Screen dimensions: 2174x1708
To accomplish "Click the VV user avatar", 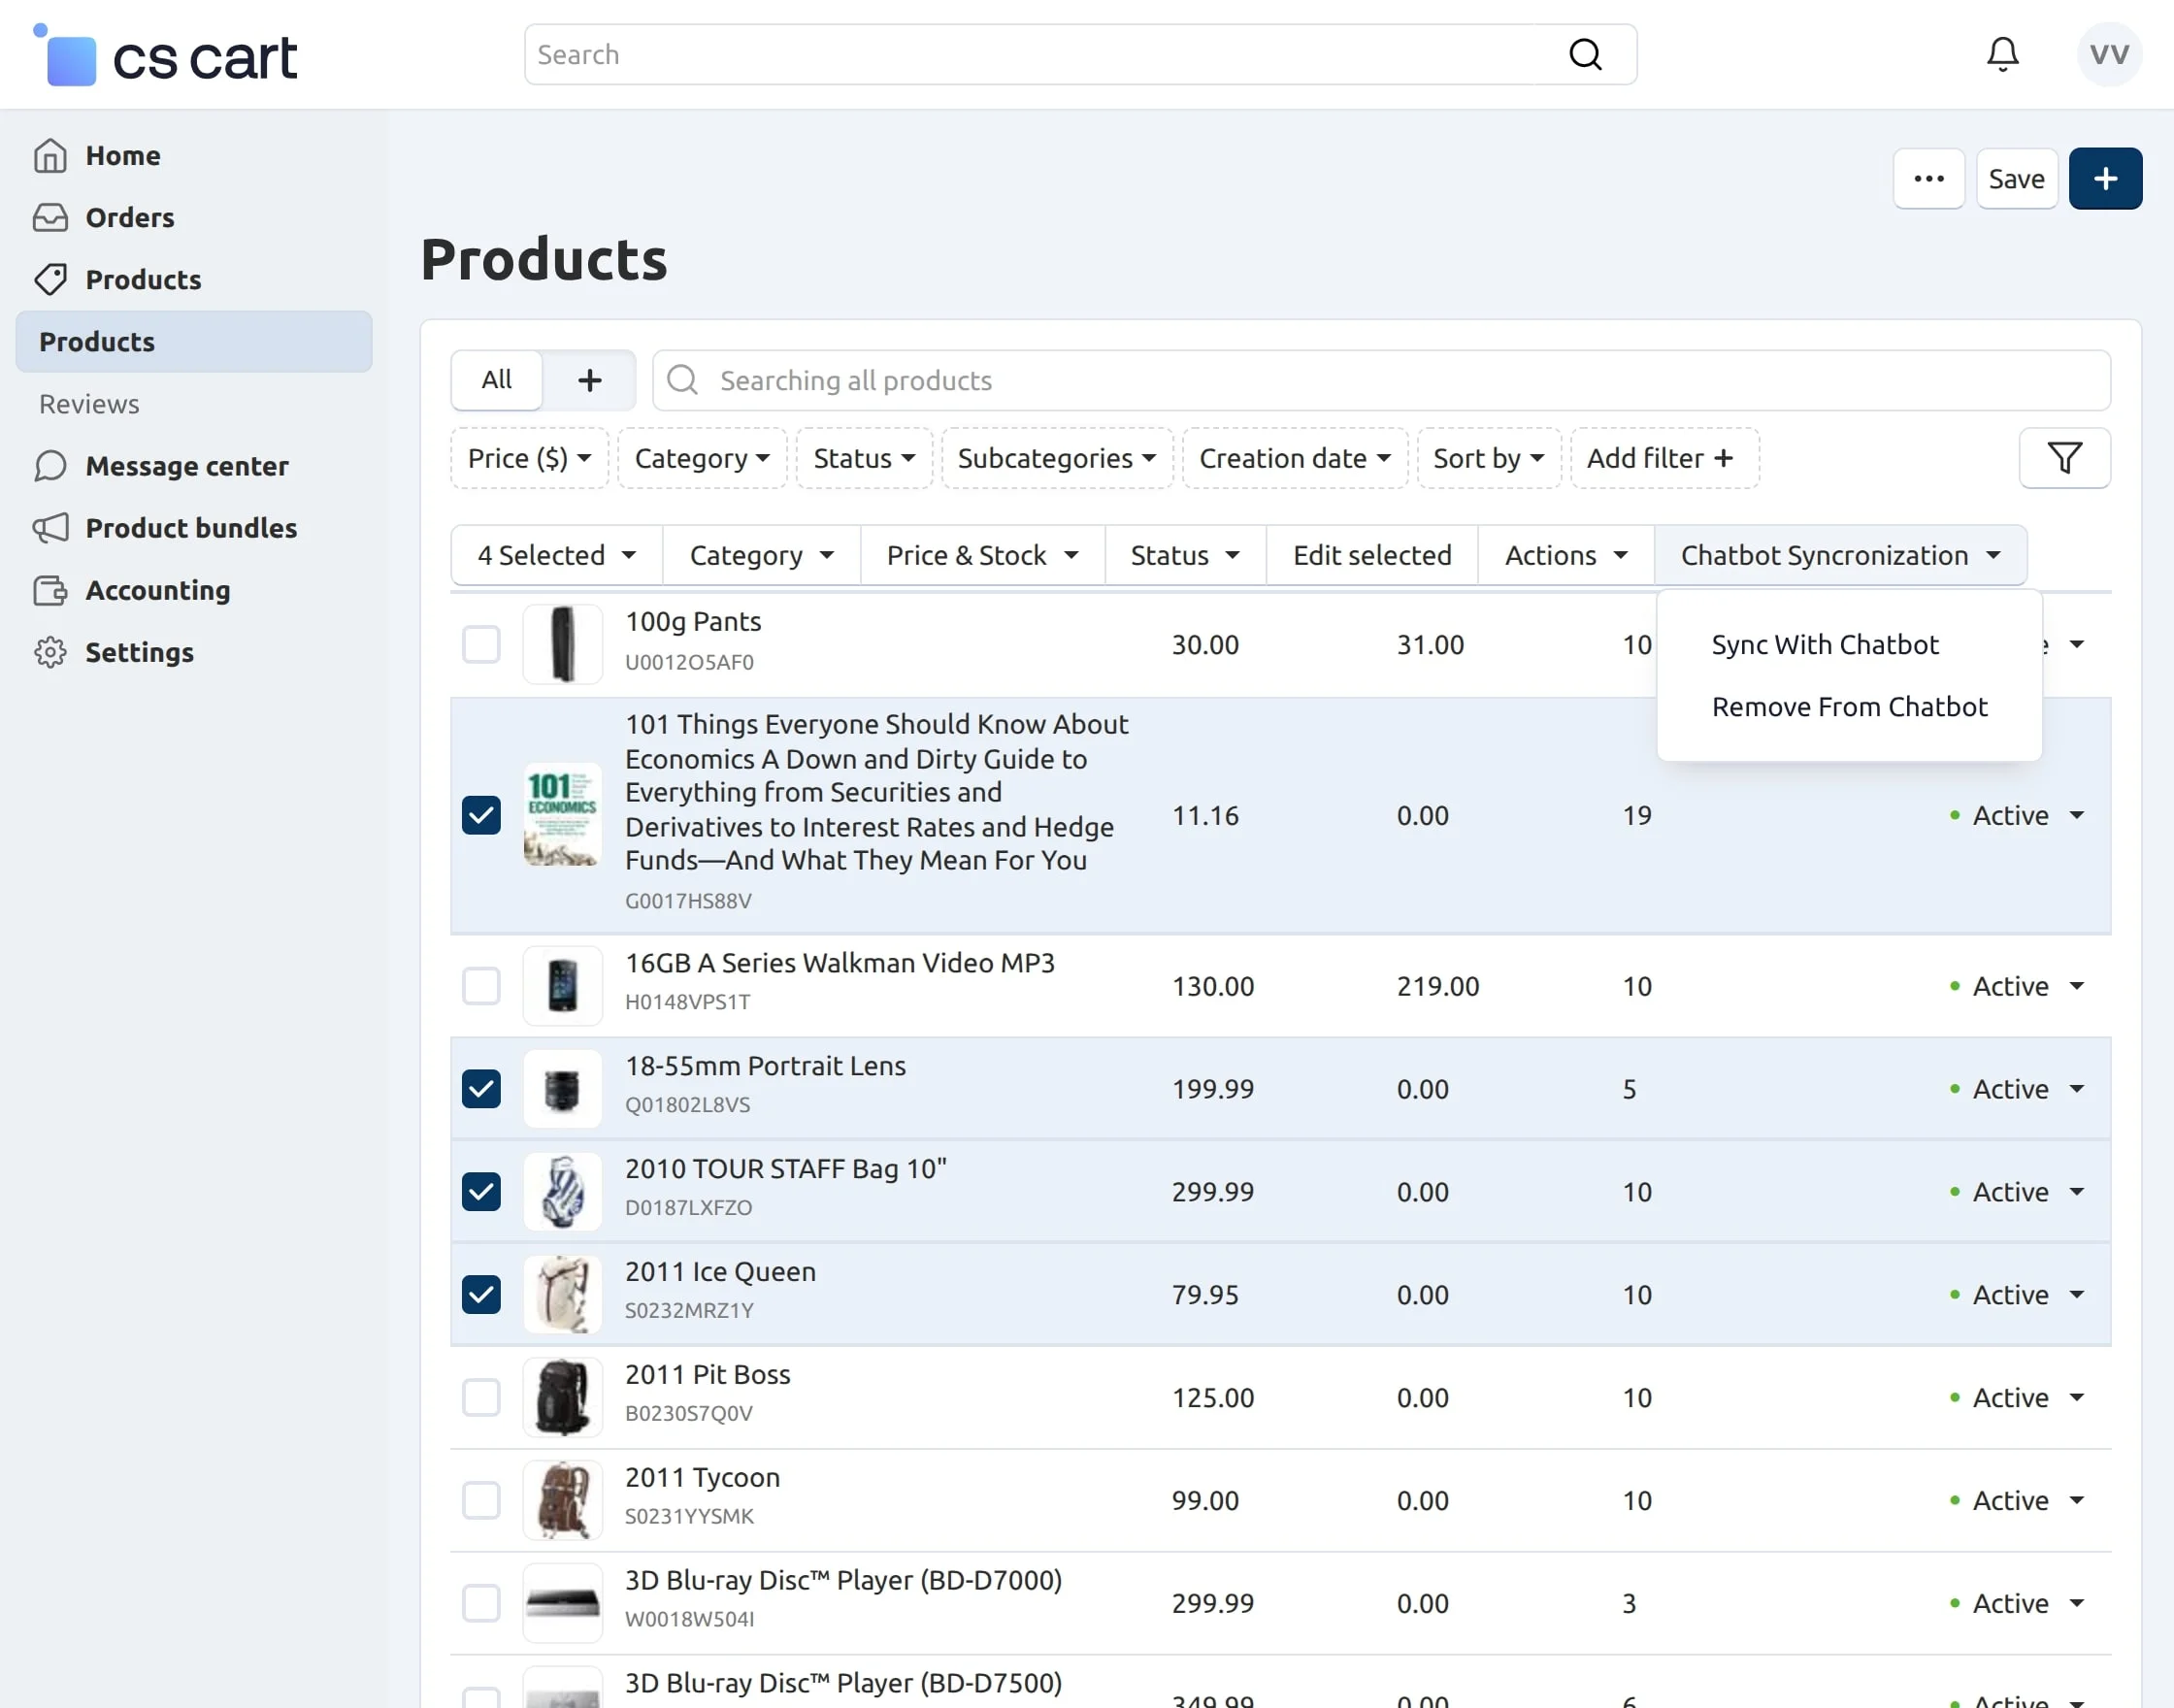I will (2108, 54).
